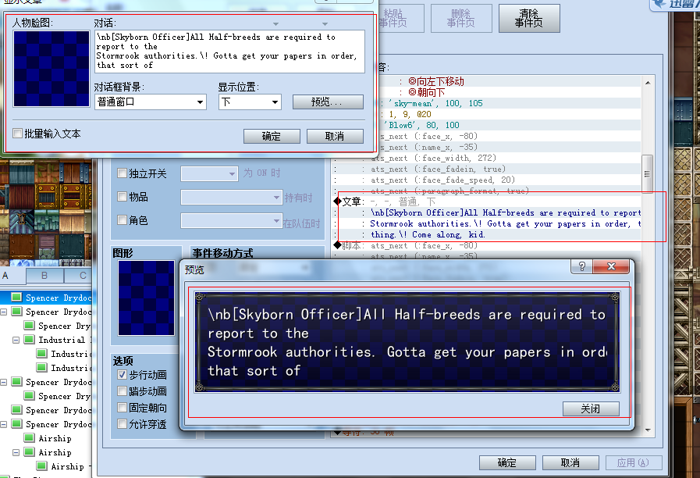The width and height of the screenshot is (700, 478).
Task: Open the 显示位置 dropdown showing 下
Action: coord(250,102)
